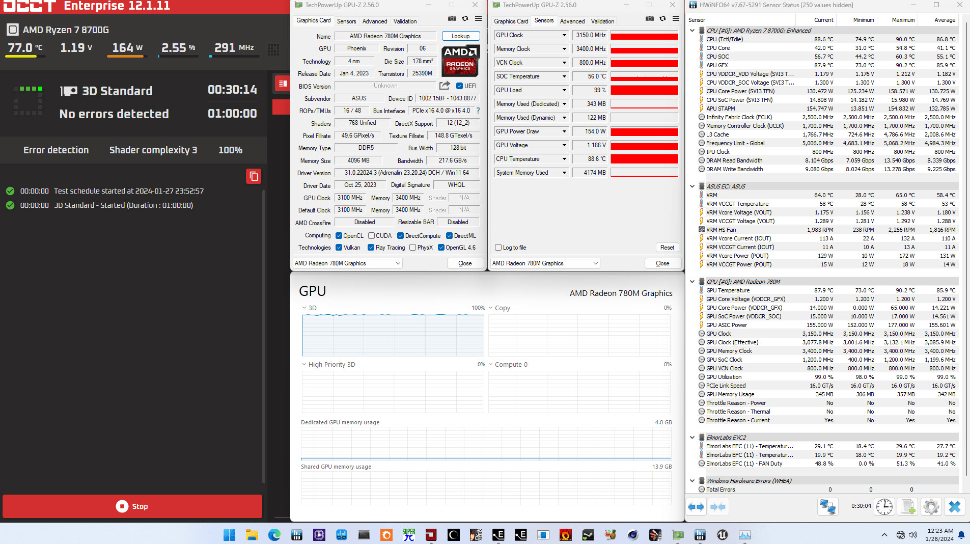Click the Dedicated GPU memory usage graph

[x=486, y=444]
